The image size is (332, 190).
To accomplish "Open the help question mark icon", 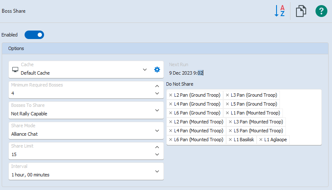I will click(x=321, y=11).
